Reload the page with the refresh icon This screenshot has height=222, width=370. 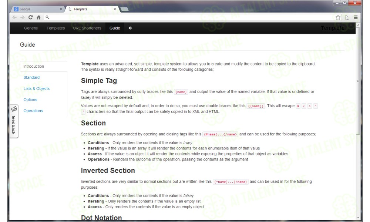coord(30,17)
